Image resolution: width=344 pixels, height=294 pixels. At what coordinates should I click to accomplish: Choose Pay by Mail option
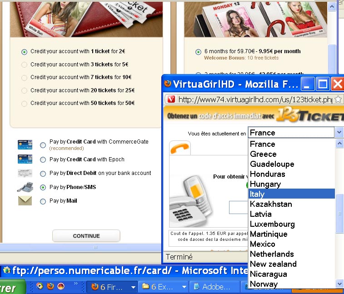pos(43,201)
